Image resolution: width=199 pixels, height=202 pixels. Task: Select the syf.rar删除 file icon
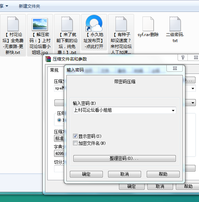point(148,24)
